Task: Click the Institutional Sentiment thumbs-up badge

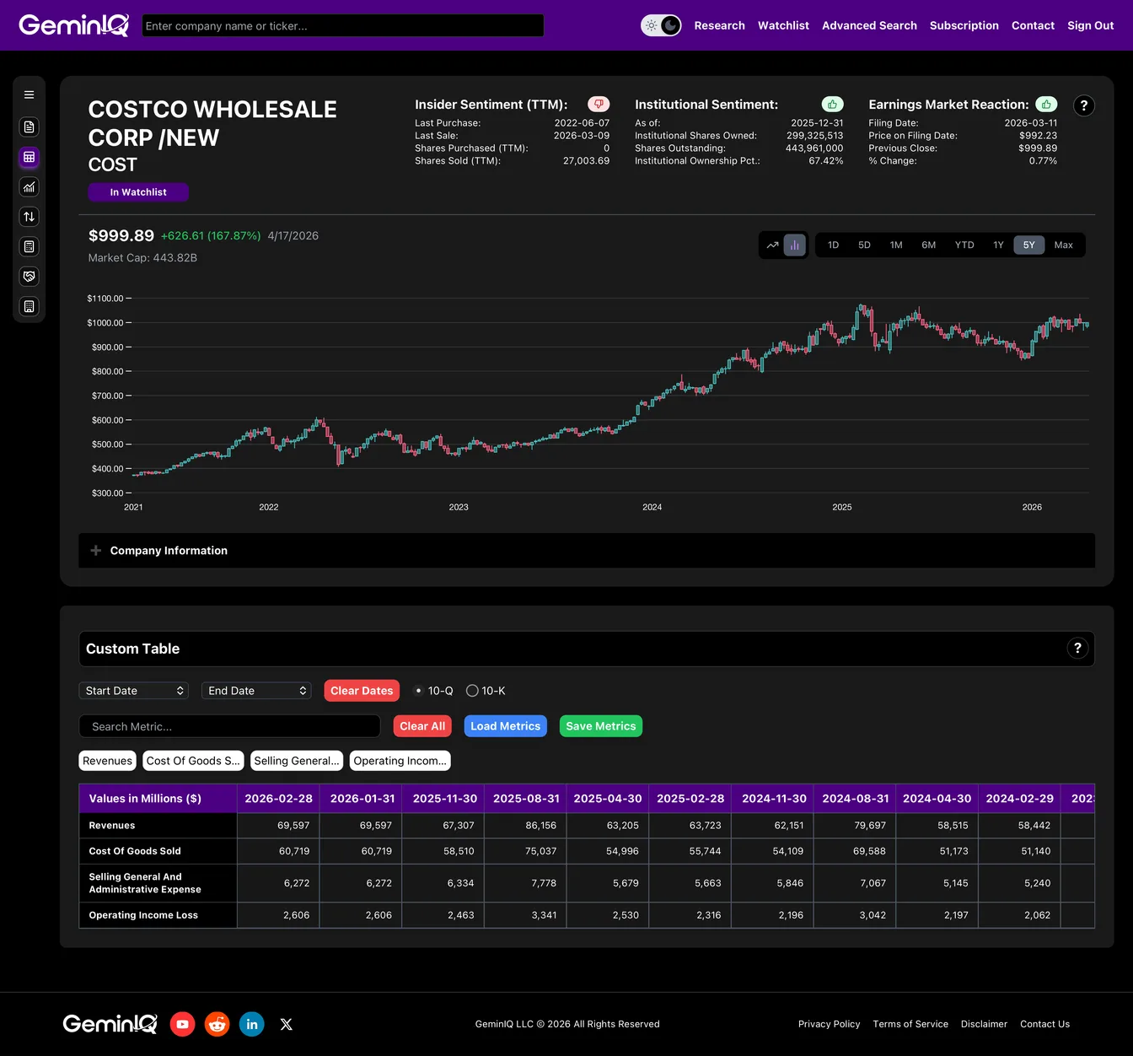Action: [x=832, y=105]
